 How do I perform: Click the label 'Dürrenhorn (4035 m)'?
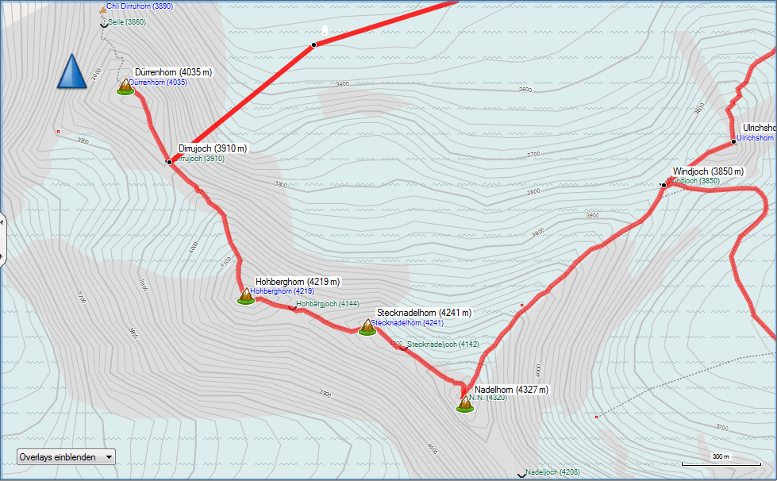tap(174, 72)
